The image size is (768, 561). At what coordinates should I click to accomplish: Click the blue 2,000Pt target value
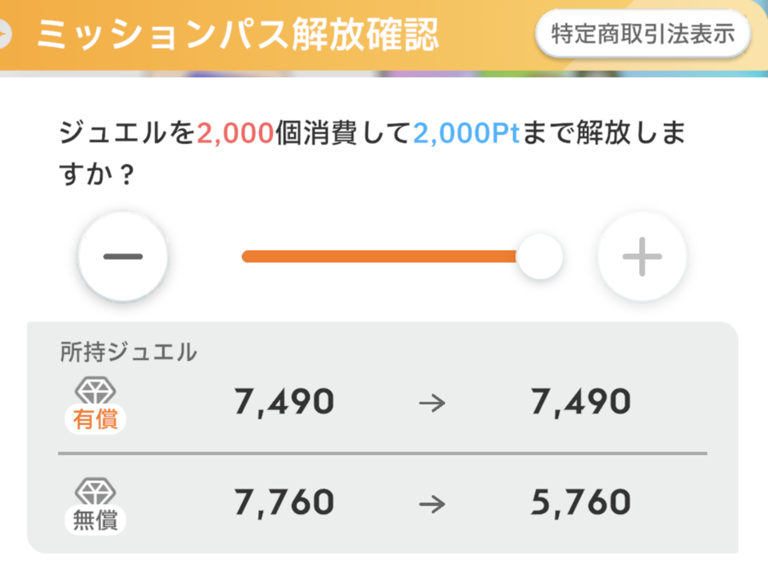point(466,133)
